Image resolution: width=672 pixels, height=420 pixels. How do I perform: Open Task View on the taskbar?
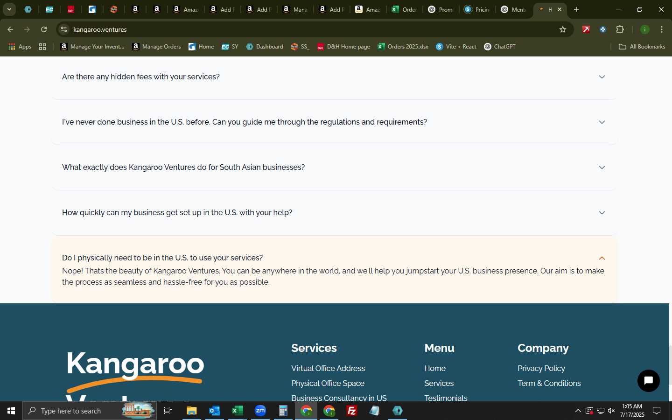168,411
